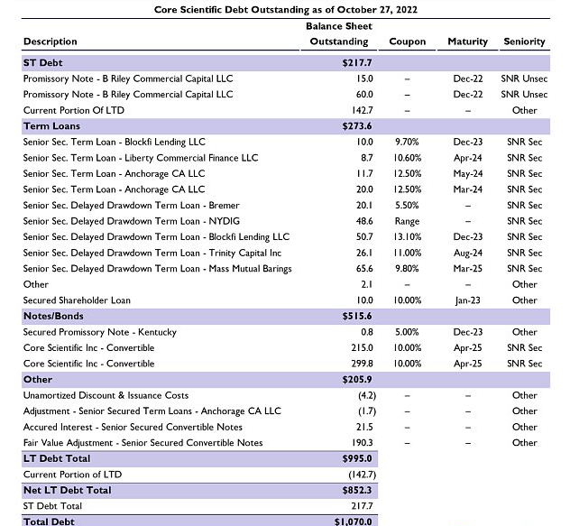
Task: Click the '215.0' convertible amount
Action: (363, 348)
